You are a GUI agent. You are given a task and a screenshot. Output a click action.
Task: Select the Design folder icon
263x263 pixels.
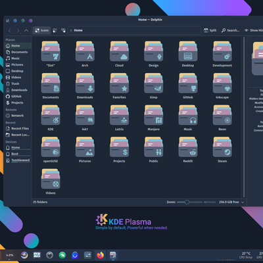154,51
